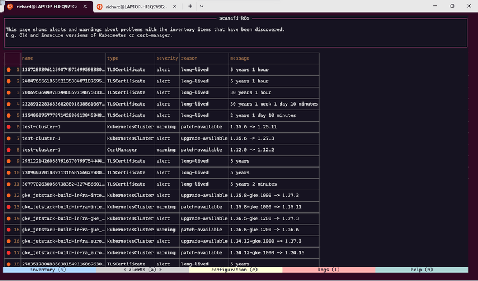Switch to the inventory (i) page
This screenshot has height=281, width=478.
tap(48, 270)
